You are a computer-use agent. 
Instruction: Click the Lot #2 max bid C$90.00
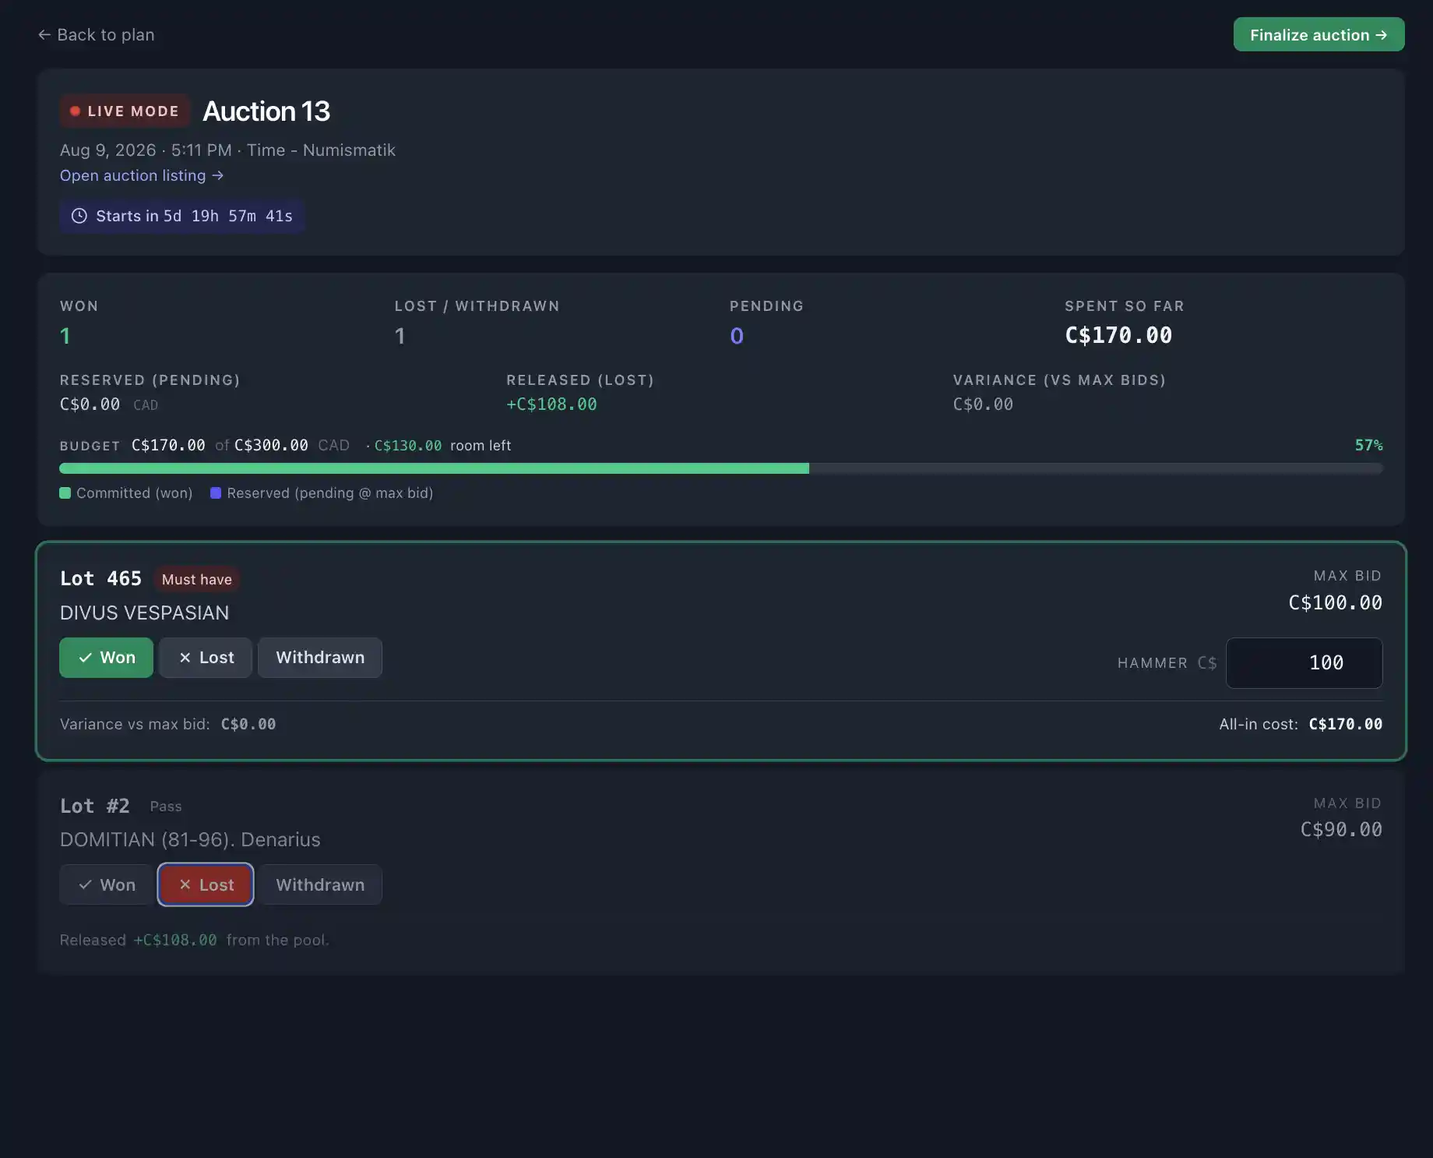(1341, 830)
